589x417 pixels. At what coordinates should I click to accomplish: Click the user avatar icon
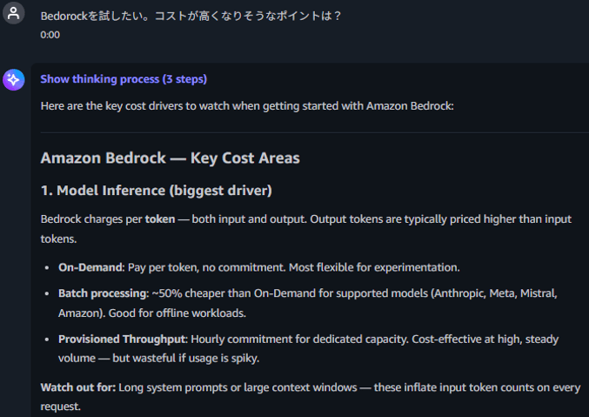(14, 13)
